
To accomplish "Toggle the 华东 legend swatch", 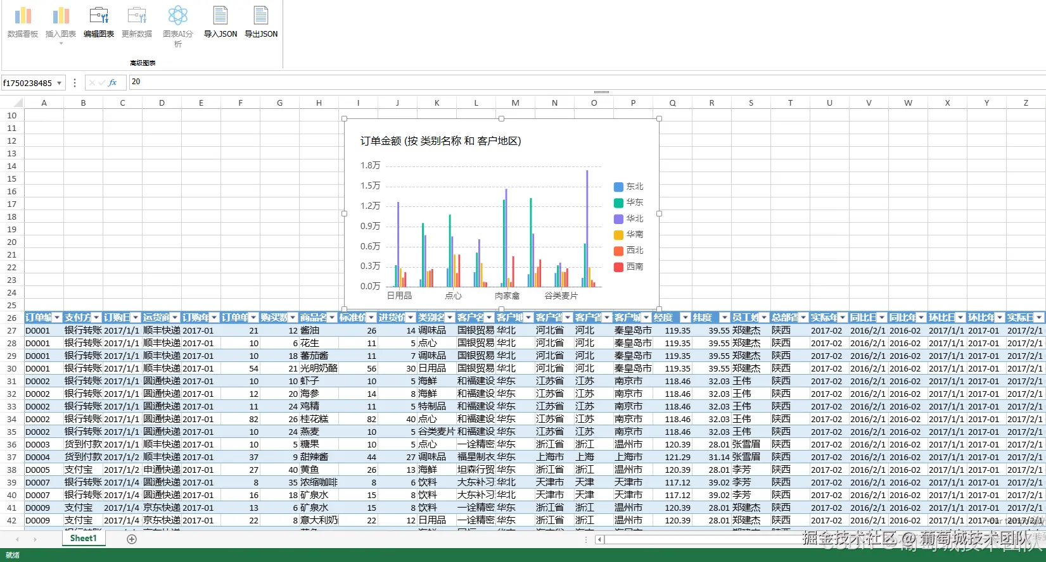I will (618, 203).
